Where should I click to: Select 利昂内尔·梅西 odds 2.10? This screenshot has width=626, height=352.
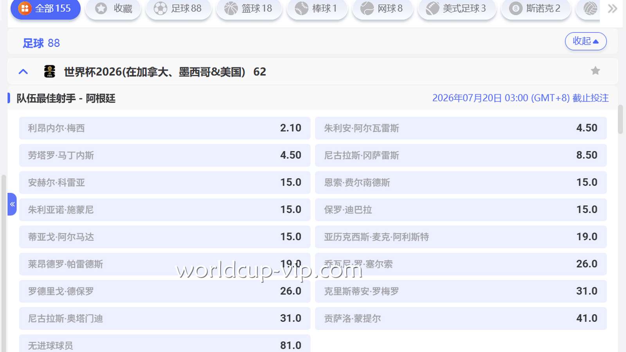[165, 128]
